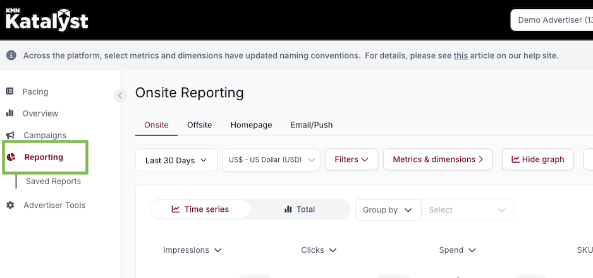Screen dimensions: 593x278
Task: Open the Select dropdown beside Group by
Action: (467, 210)
